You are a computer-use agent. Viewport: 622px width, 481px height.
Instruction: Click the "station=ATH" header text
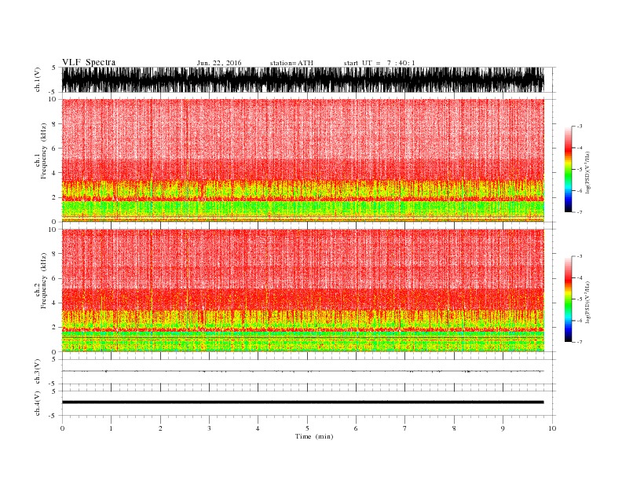point(291,63)
